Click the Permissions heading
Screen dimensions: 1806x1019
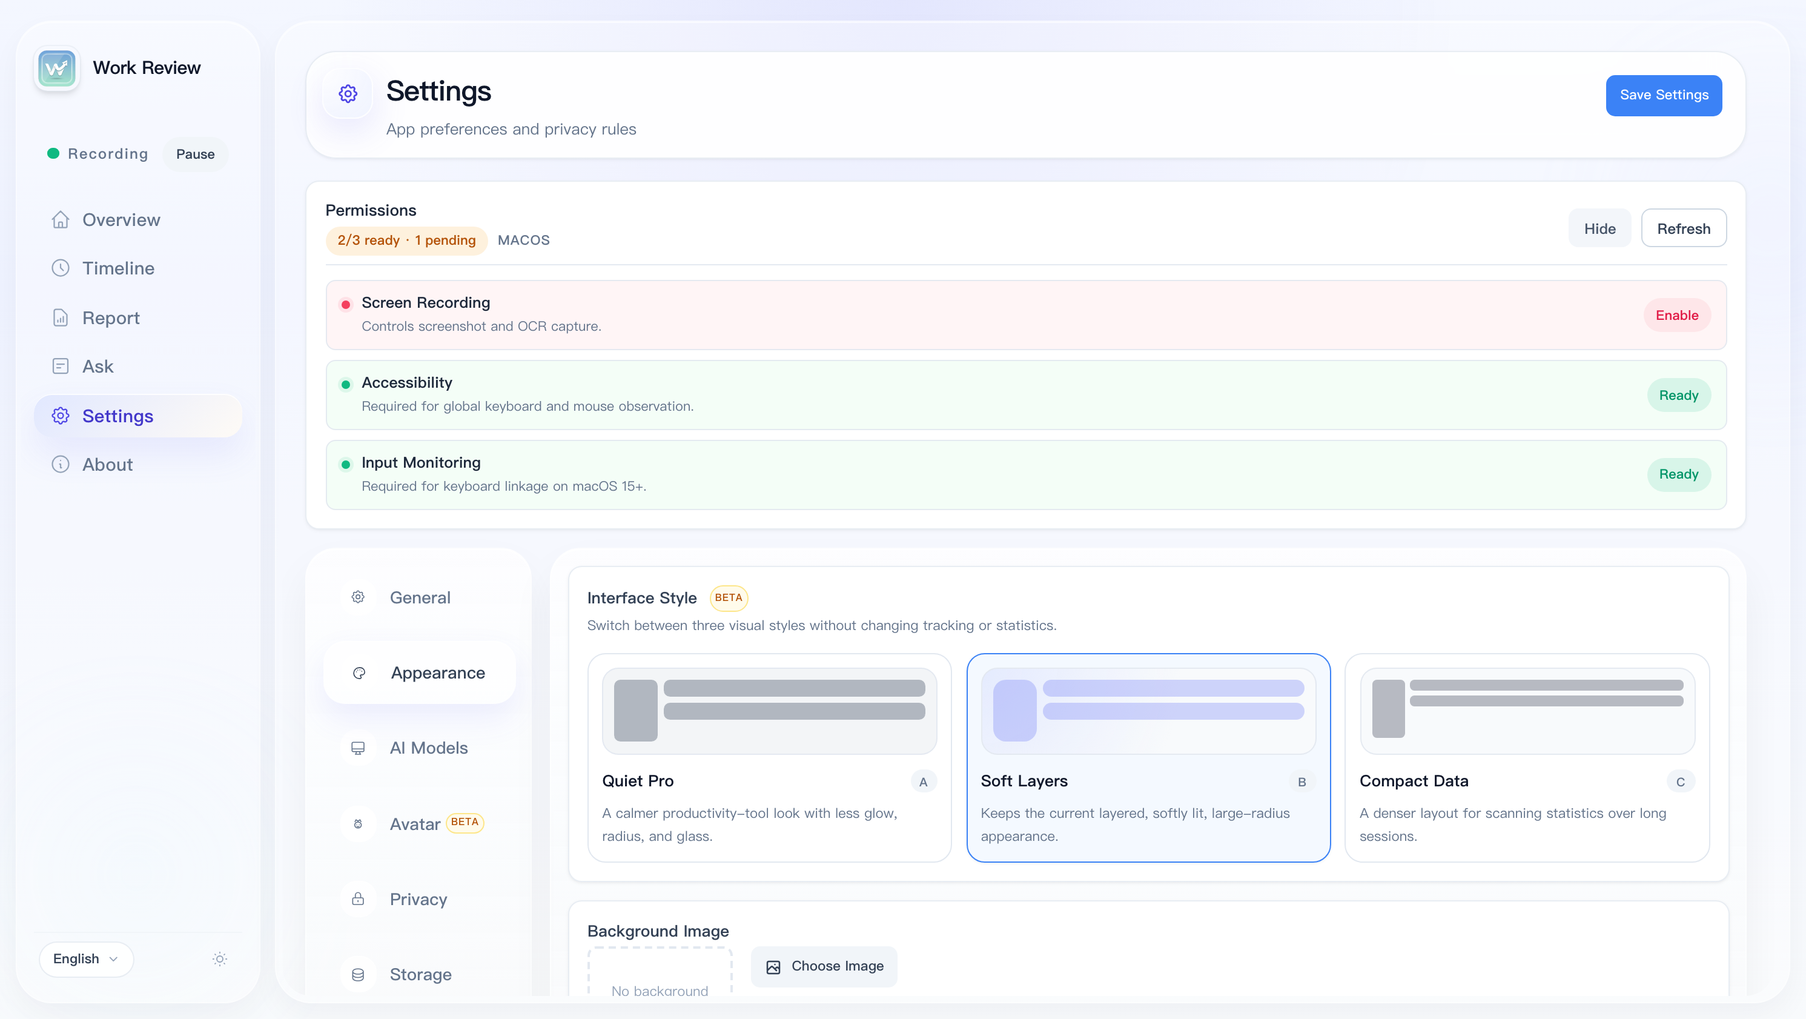[371, 210]
